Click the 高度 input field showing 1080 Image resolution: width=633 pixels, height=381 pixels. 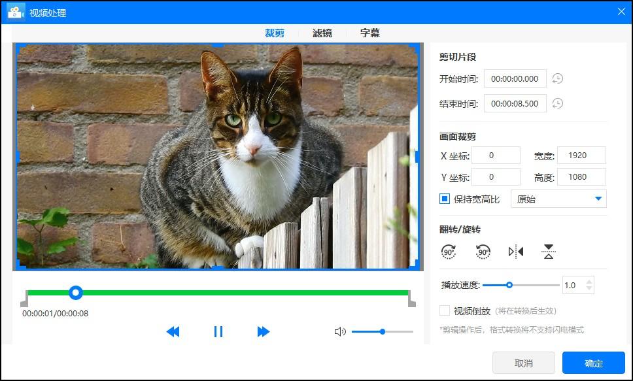582,177
